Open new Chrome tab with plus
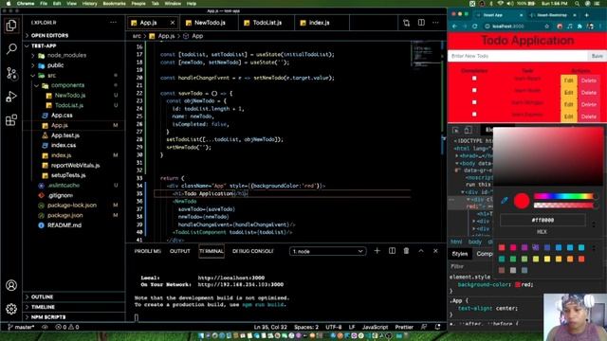 click(586, 15)
